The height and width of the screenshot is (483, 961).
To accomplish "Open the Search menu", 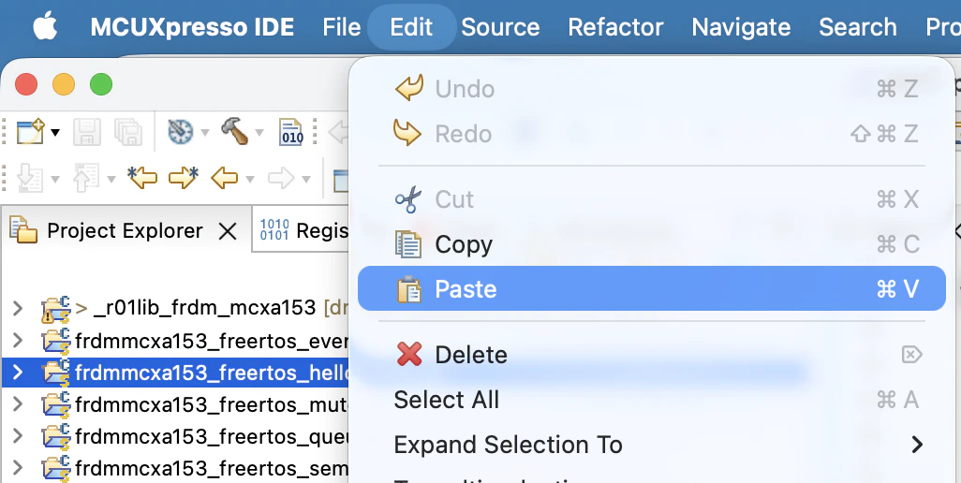I will point(857,27).
